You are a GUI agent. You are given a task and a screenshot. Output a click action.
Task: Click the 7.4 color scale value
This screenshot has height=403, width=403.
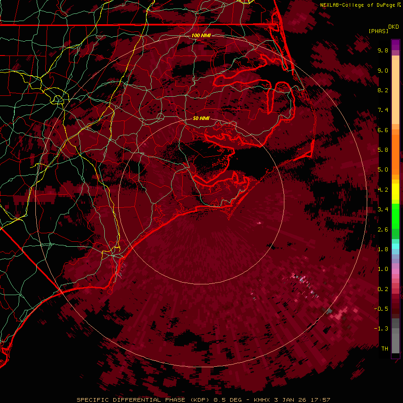(383, 110)
